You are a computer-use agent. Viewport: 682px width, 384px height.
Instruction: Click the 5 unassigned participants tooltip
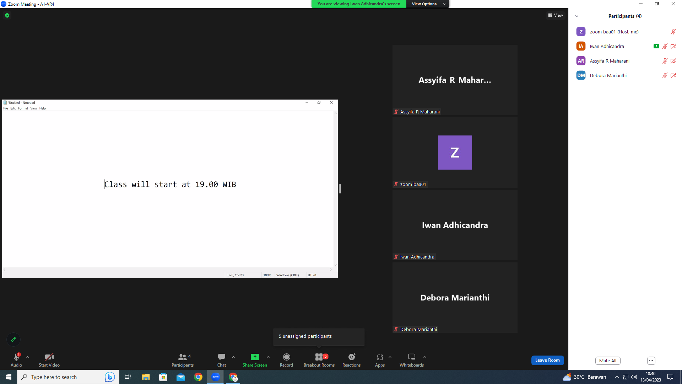click(319, 336)
